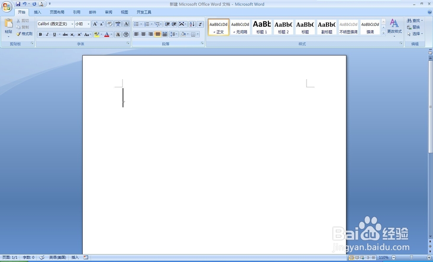Image resolution: width=433 pixels, height=262 pixels.
Task: Open the 选择 select dropdown
Action: point(415,34)
